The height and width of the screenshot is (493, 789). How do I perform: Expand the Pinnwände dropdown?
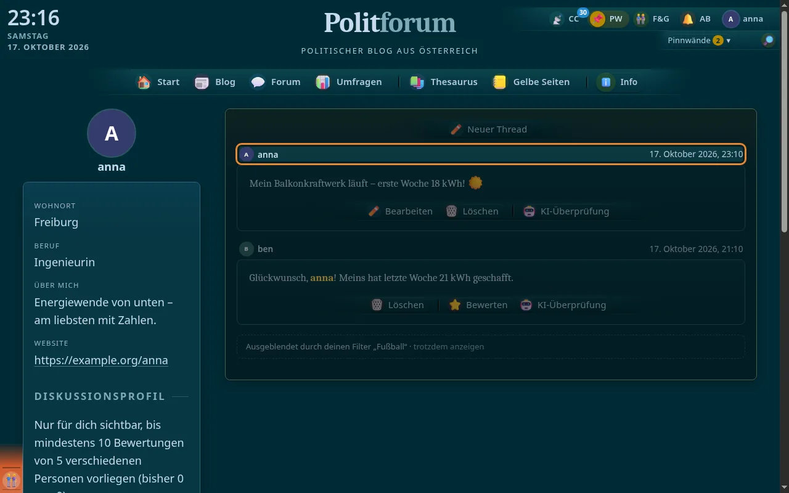click(x=699, y=41)
